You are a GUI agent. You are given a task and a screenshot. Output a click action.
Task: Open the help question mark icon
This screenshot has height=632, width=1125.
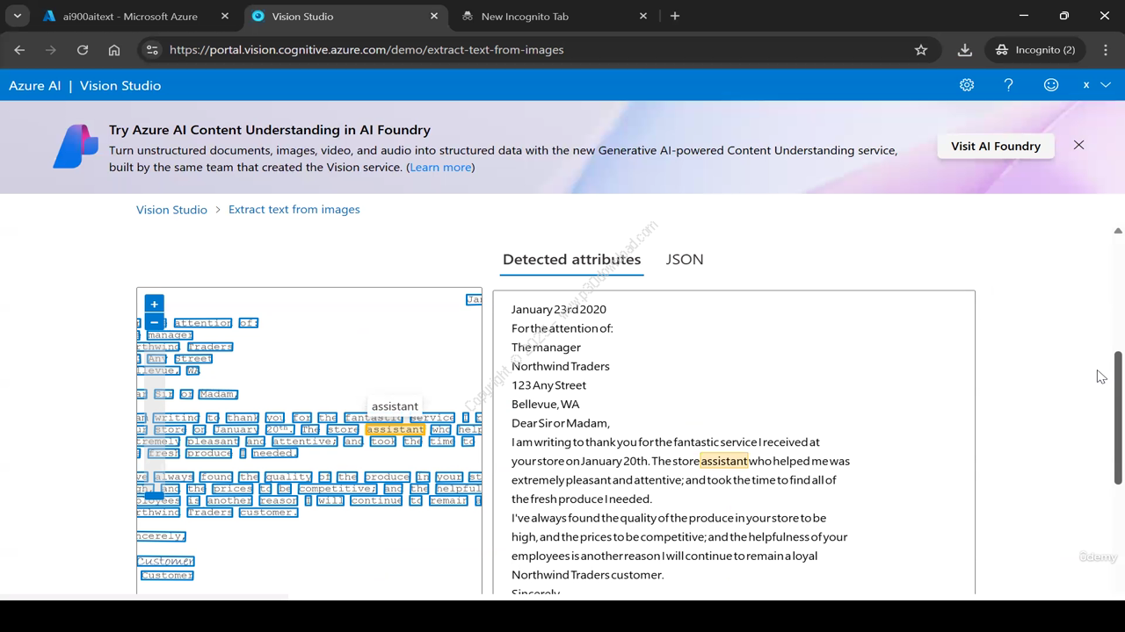[1009, 85]
